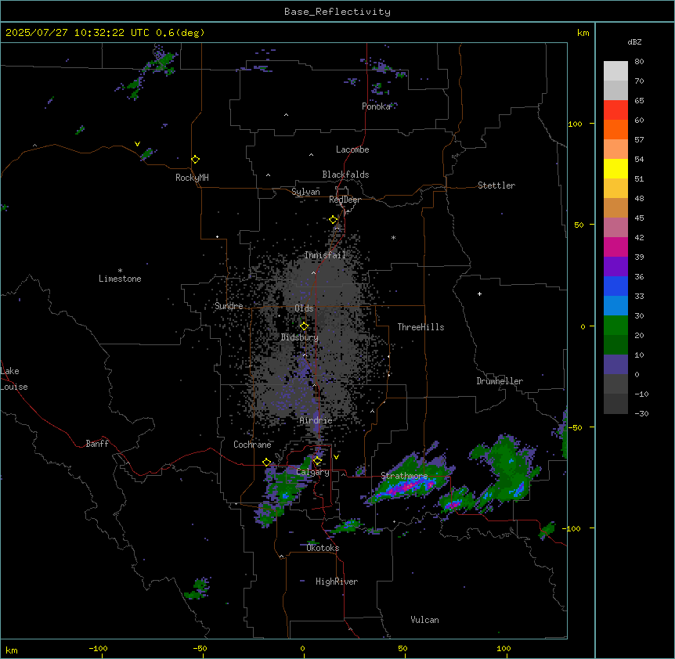
Task: Click the RedDeer label
Action: (x=345, y=200)
